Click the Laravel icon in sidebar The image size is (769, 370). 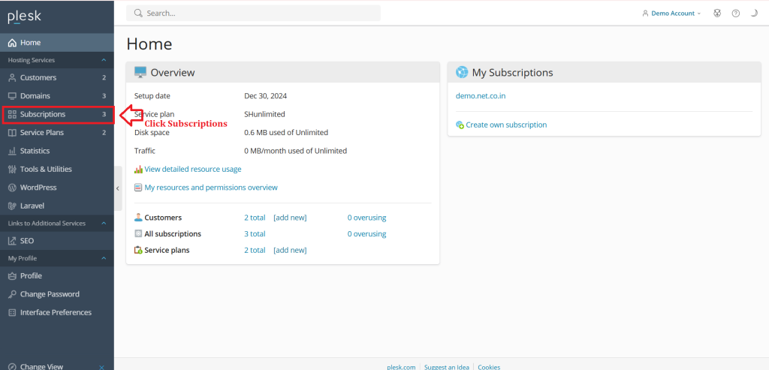coord(12,206)
